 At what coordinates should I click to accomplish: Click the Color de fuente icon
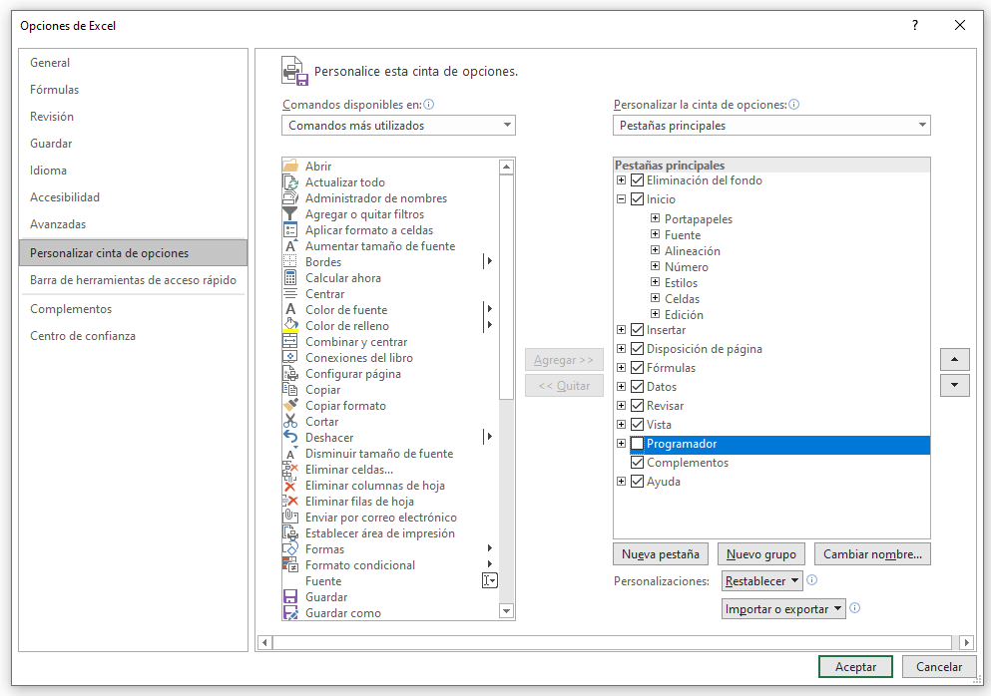tap(290, 310)
